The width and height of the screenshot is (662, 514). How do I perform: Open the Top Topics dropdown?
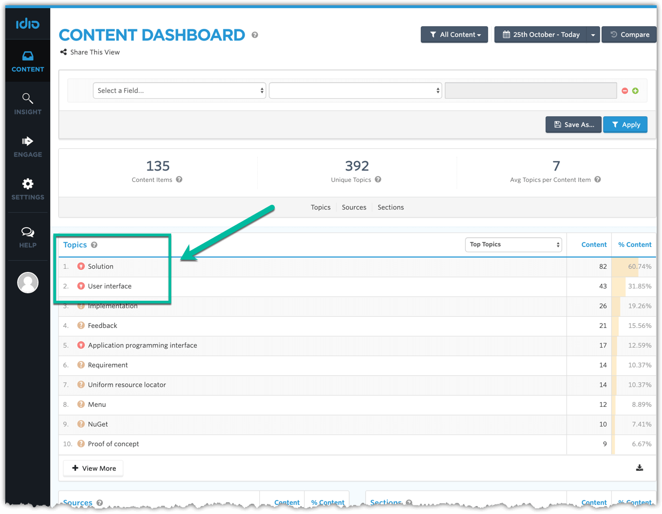point(513,245)
